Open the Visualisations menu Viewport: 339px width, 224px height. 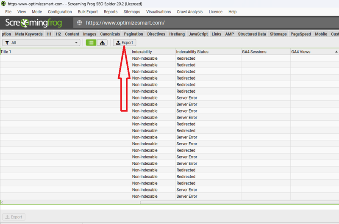158,12
